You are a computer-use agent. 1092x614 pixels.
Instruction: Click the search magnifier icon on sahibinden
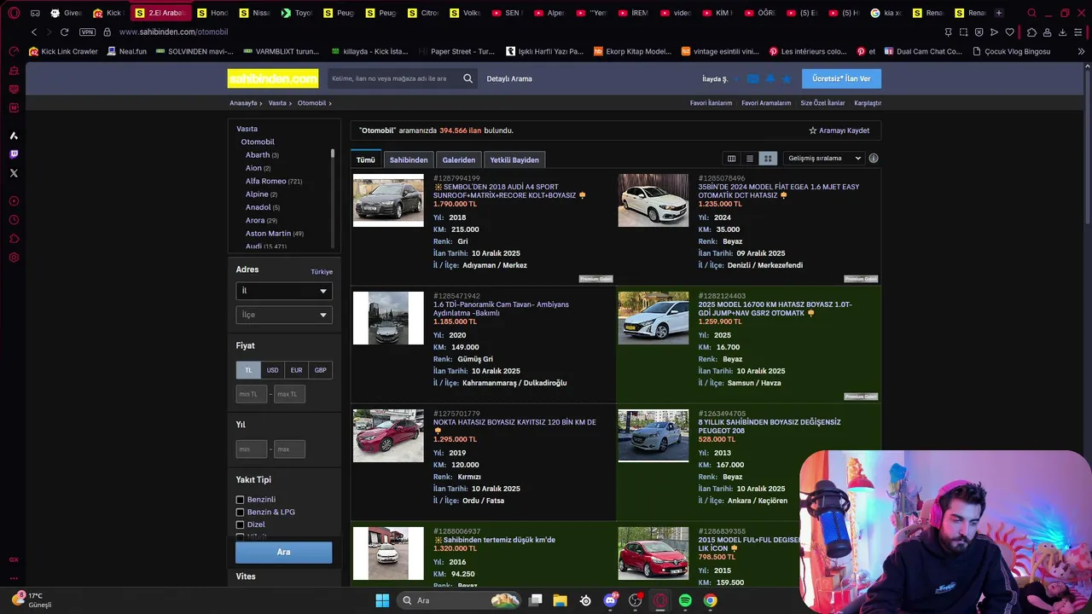(468, 78)
